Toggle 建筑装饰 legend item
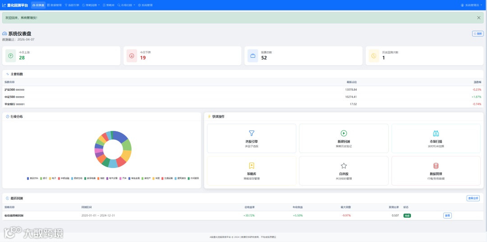This screenshot has width=487, height=242. pyautogui.click(x=180, y=178)
